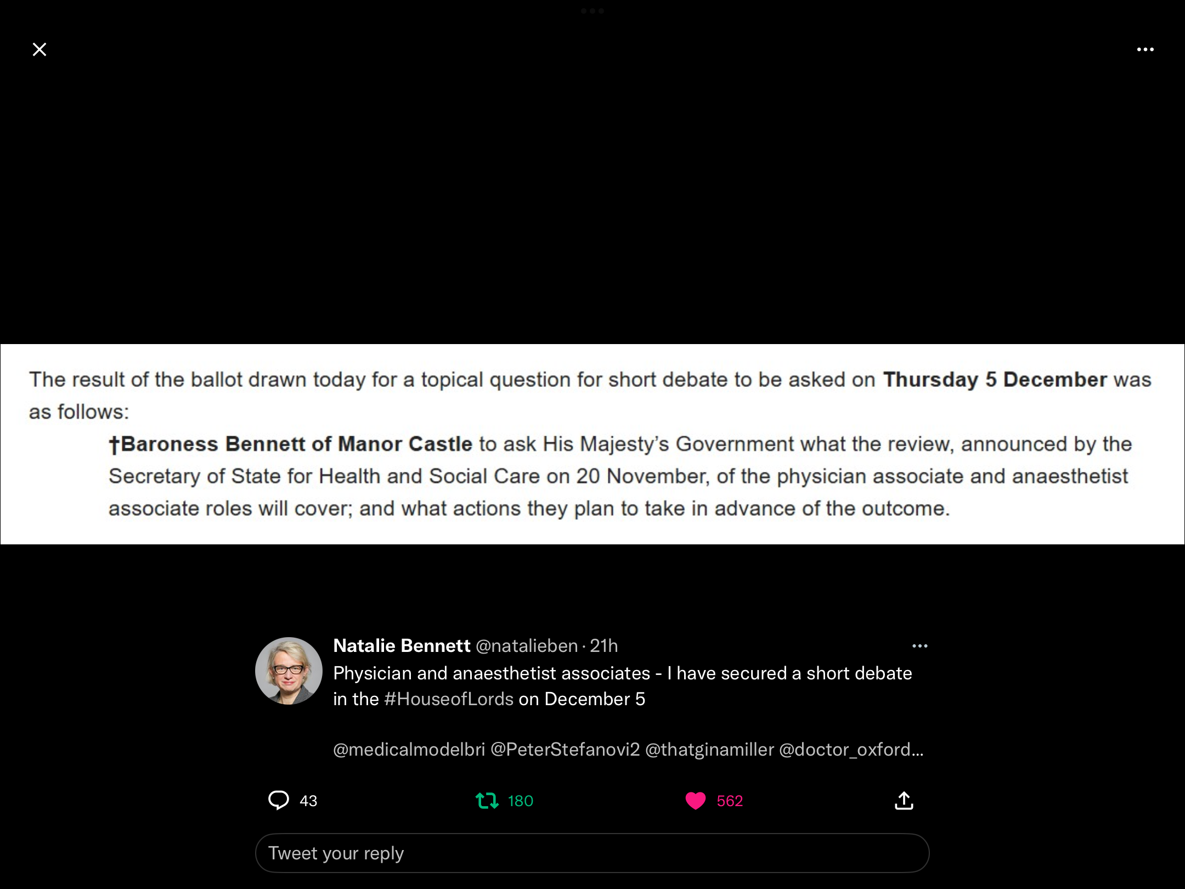Screen dimensions: 1185x889
Task: Open the @natalieben handle
Action: pos(527,646)
